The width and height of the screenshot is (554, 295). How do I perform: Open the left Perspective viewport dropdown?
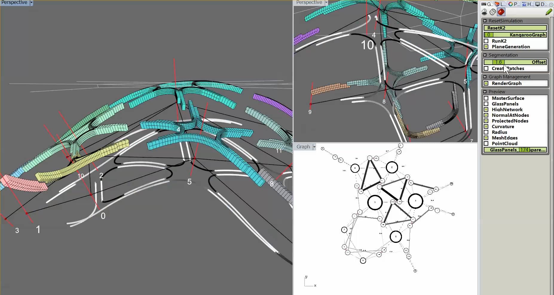tap(31, 2)
